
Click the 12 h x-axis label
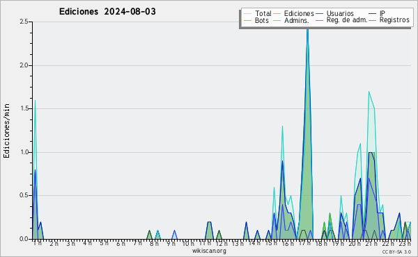[x=222, y=243]
